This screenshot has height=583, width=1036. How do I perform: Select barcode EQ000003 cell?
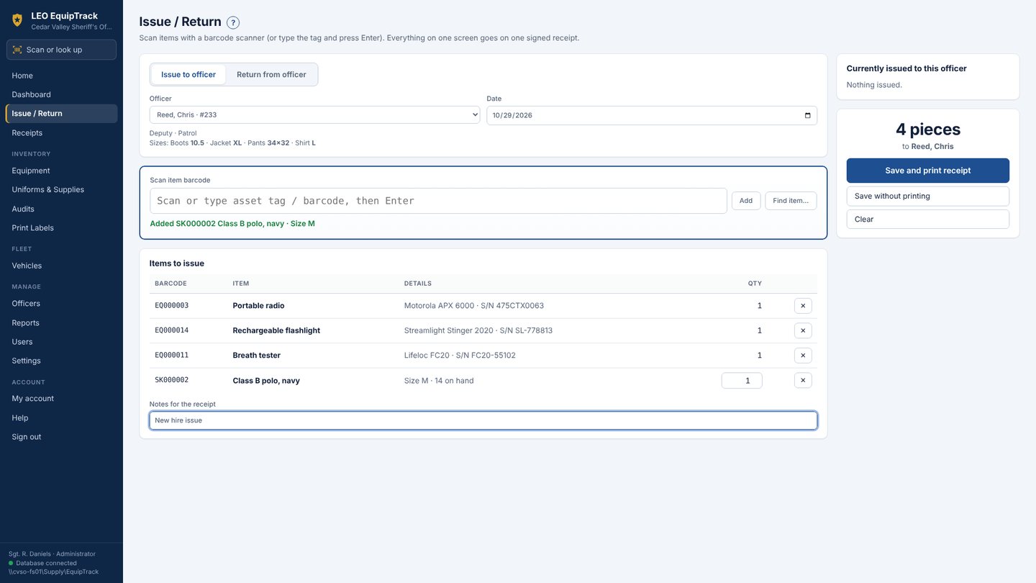click(x=172, y=306)
